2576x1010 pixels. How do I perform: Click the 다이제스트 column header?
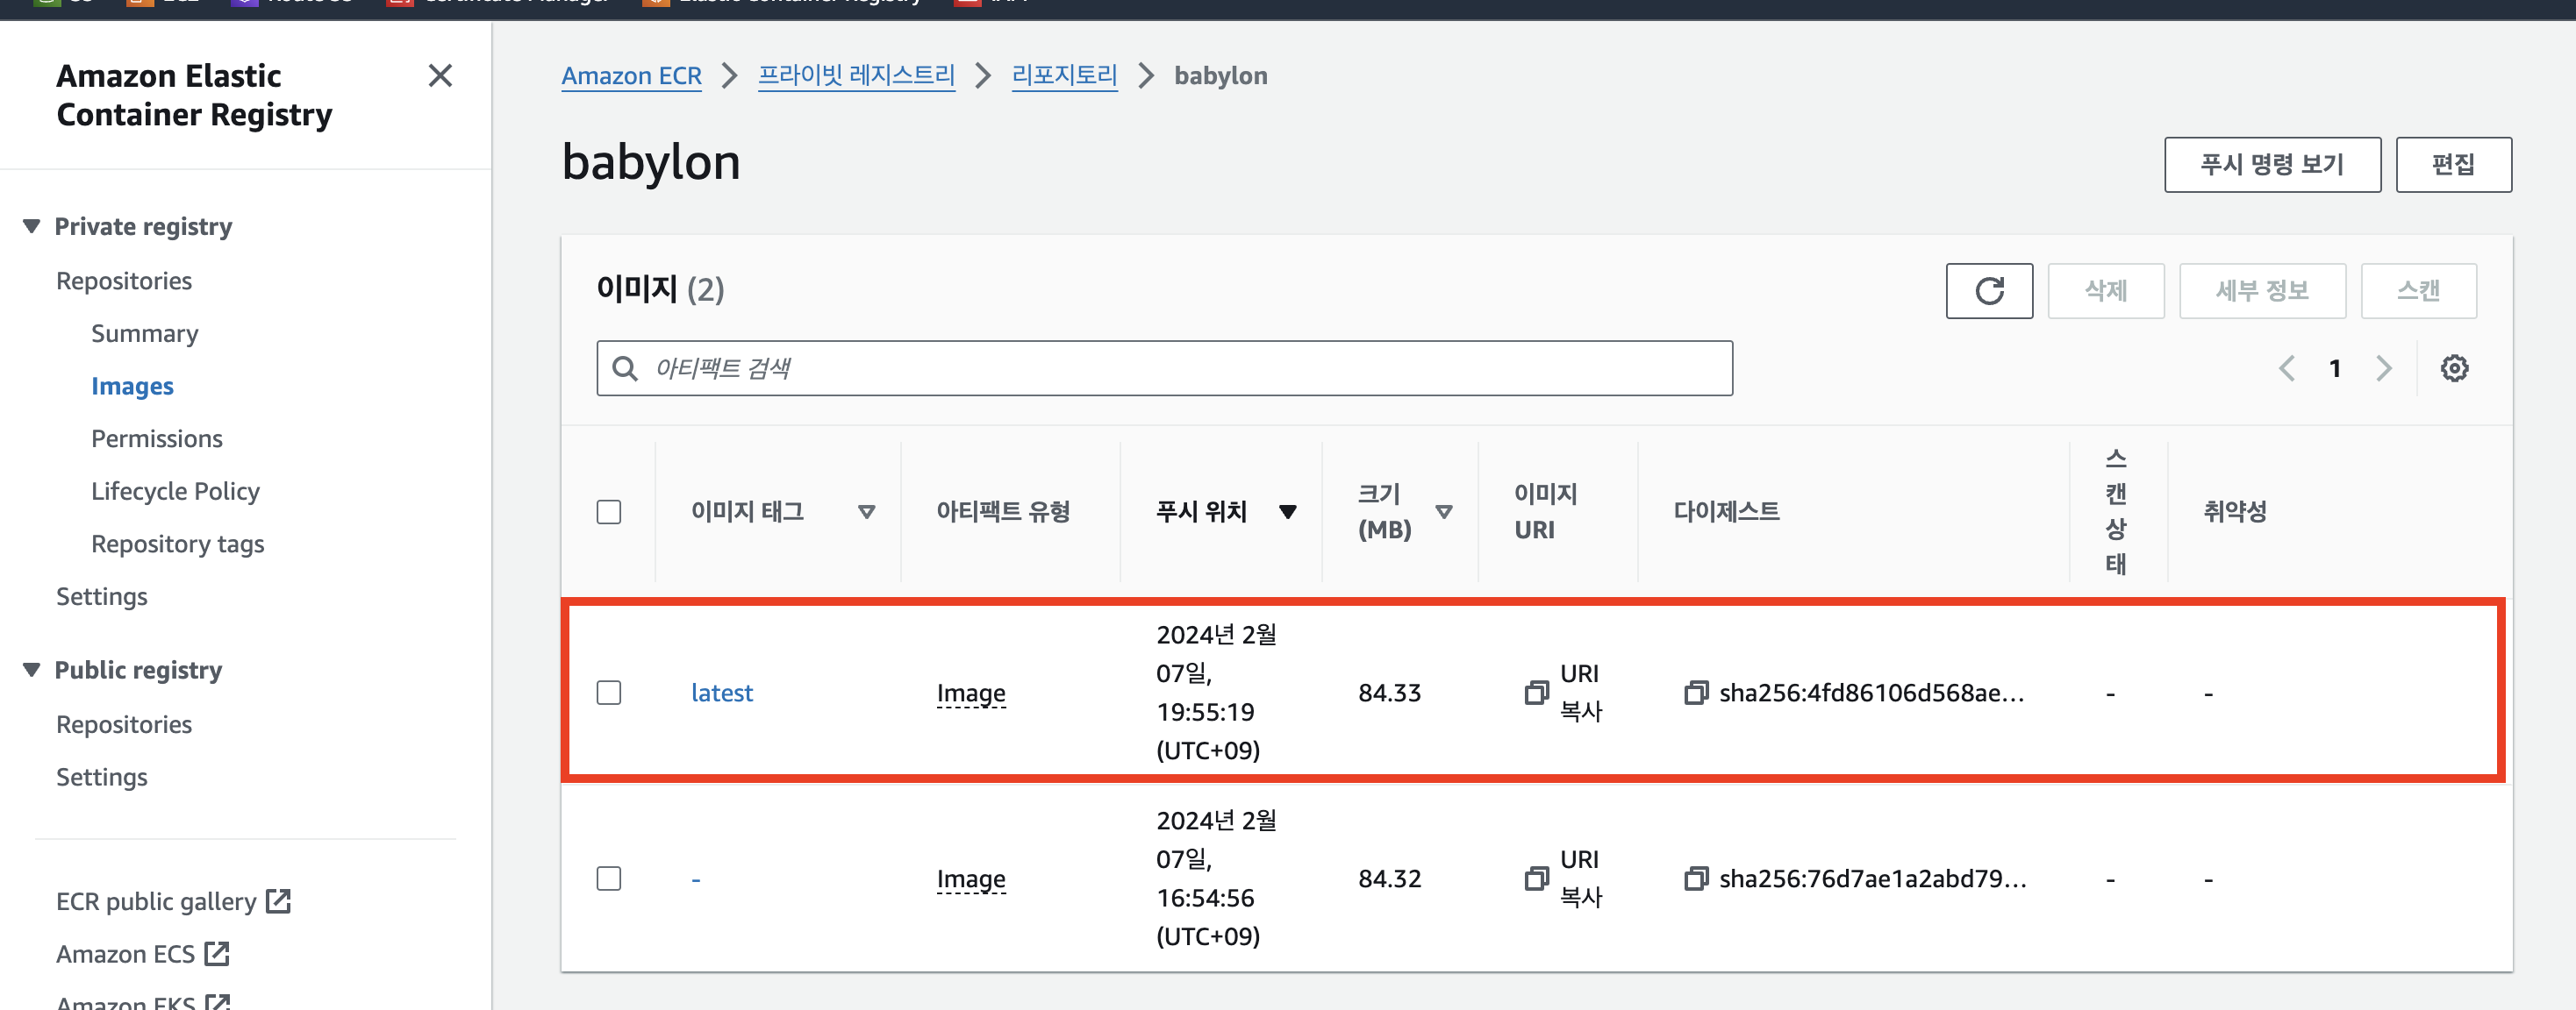coord(1726,513)
